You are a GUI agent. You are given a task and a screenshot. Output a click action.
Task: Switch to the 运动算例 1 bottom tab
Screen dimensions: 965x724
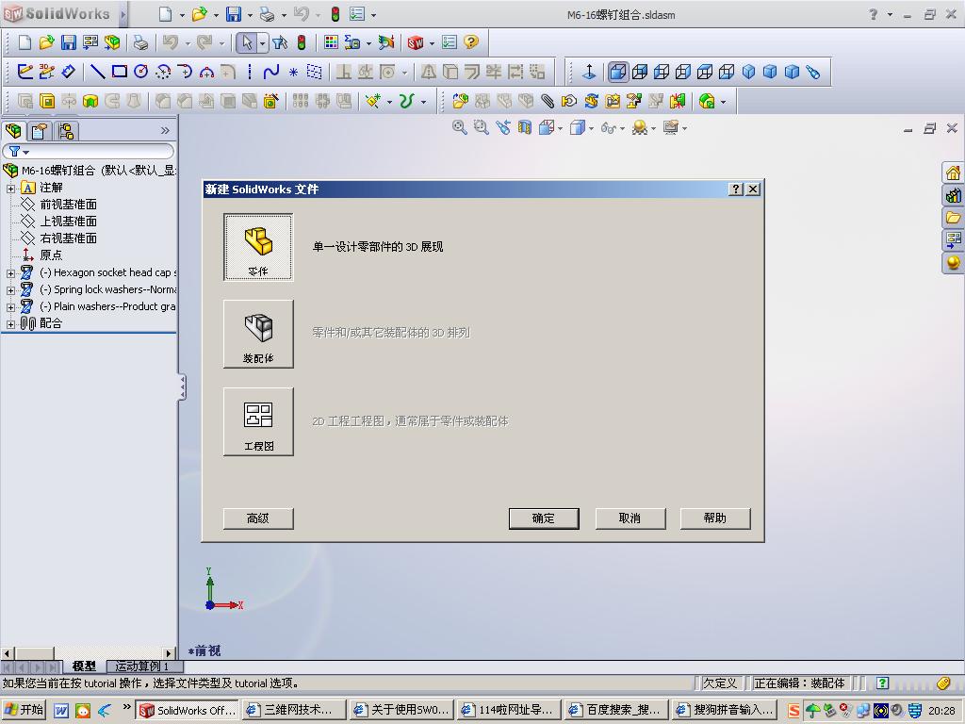143,666
